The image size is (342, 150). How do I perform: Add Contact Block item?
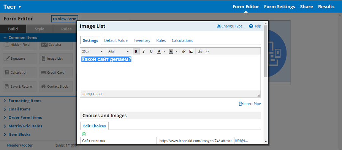pyautogui.click(x=56, y=86)
